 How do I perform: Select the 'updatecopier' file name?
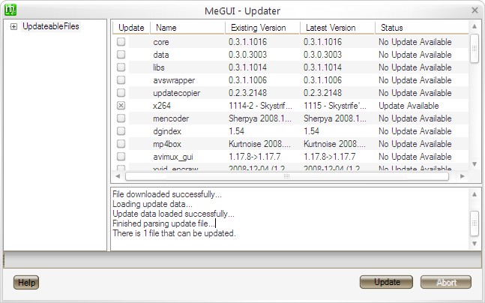click(x=177, y=93)
